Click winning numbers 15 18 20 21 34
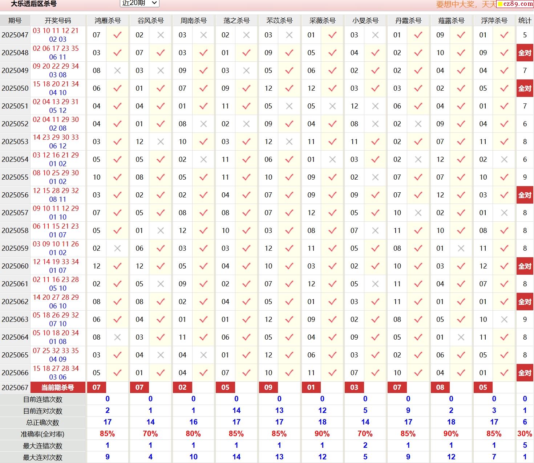The height and width of the screenshot is (463, 534). pos(56,84)
